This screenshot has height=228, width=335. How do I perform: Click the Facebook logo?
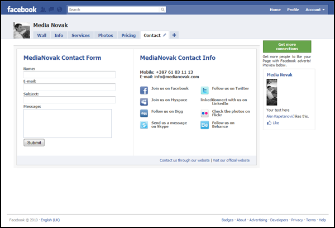tap(22, 9)
